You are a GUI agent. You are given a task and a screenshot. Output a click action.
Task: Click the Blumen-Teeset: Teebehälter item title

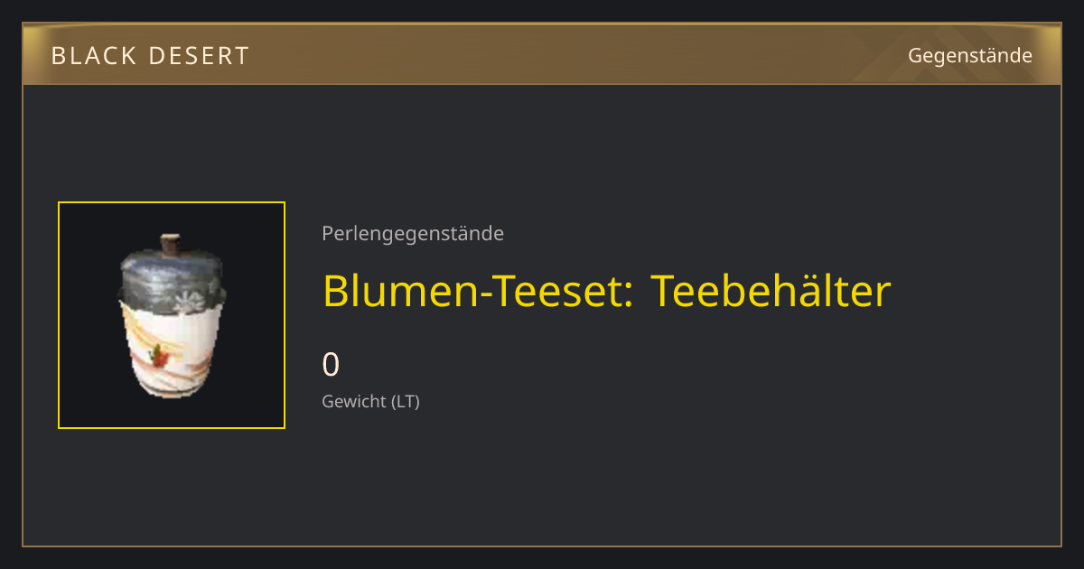click(606, 291)
